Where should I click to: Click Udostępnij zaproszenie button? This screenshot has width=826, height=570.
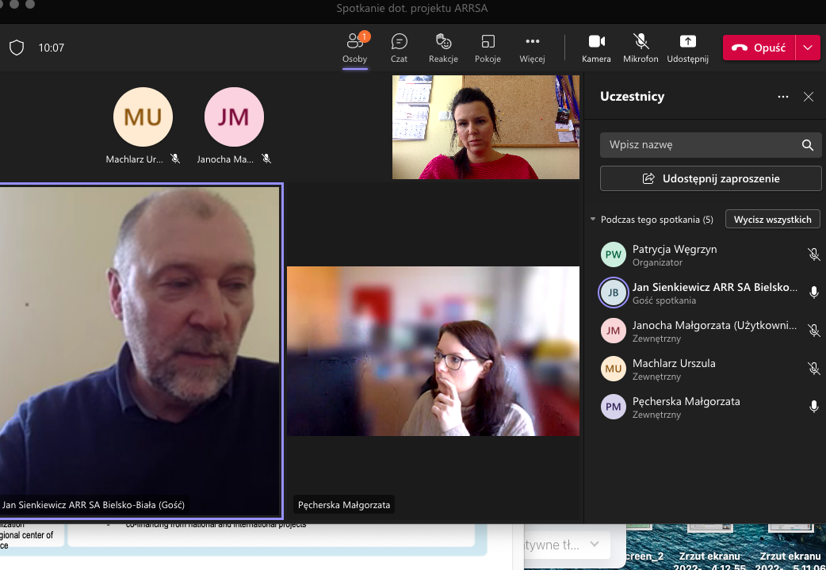[x=710, y=178]
